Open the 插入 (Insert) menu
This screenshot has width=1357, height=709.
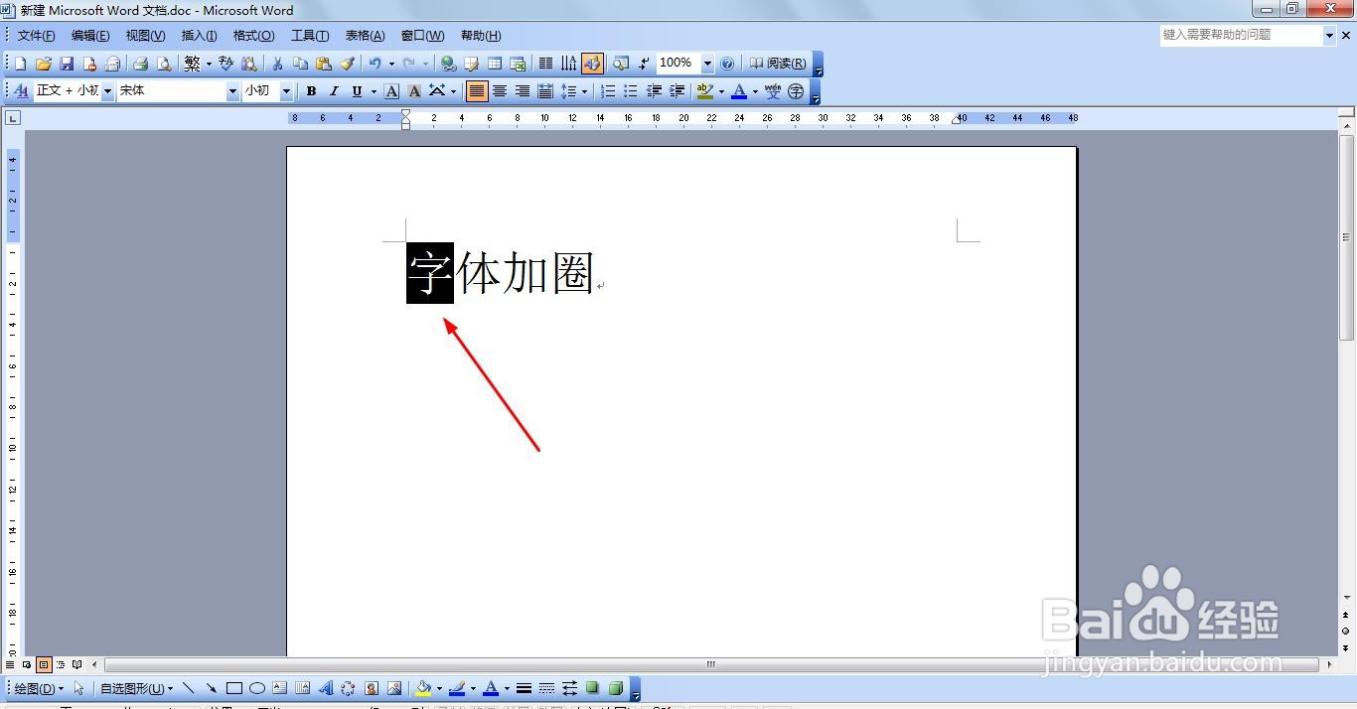pos(199,36)
